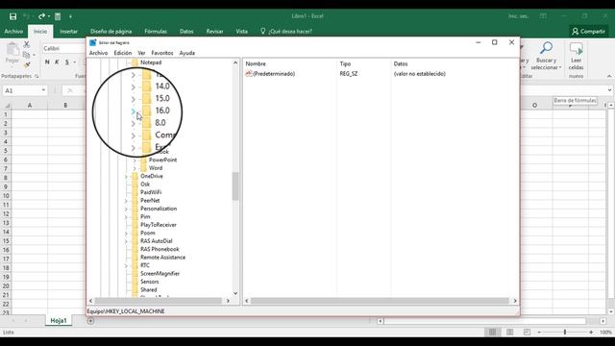This screenshot has width=615, height=346.
Task: Switch to Page Break Preview in status bar
Action: pyautogui.click(x=527, y=333)
